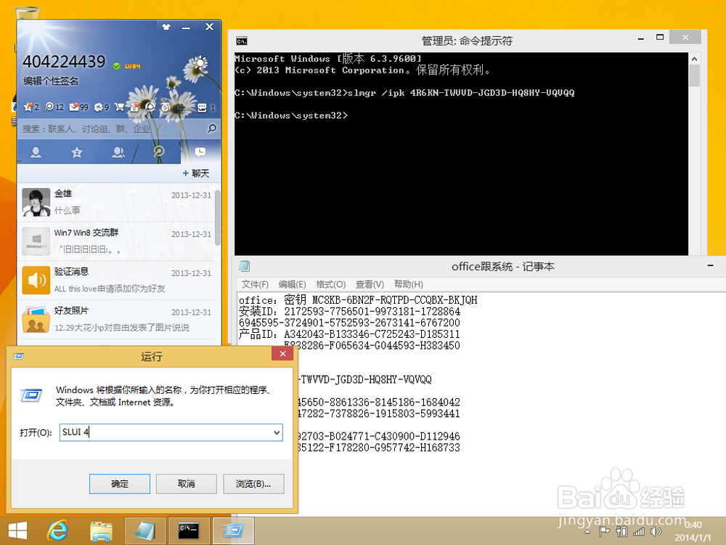The width and height of the screenshot is (726, 545).
Task: Click the Notepad title bar icon
Action: pyautogui.click(x=245, y=266)
